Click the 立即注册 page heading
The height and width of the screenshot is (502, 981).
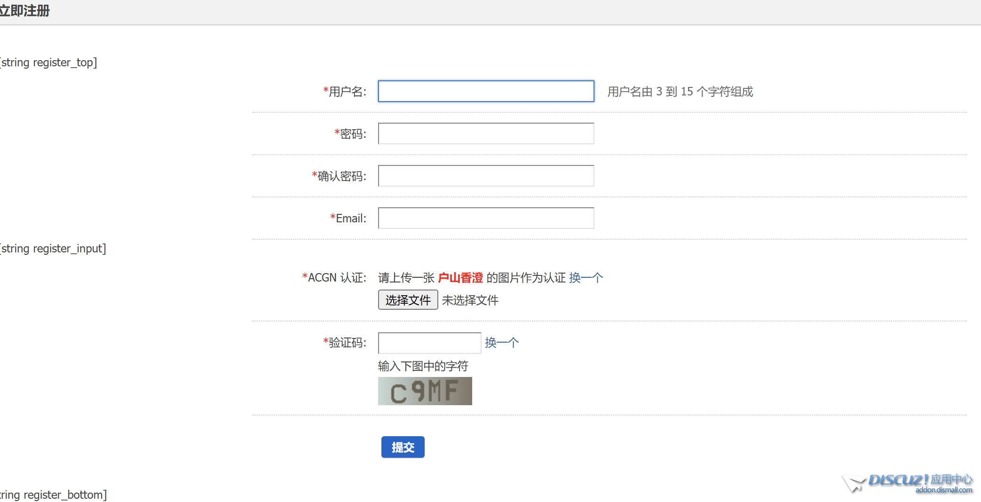24,11
